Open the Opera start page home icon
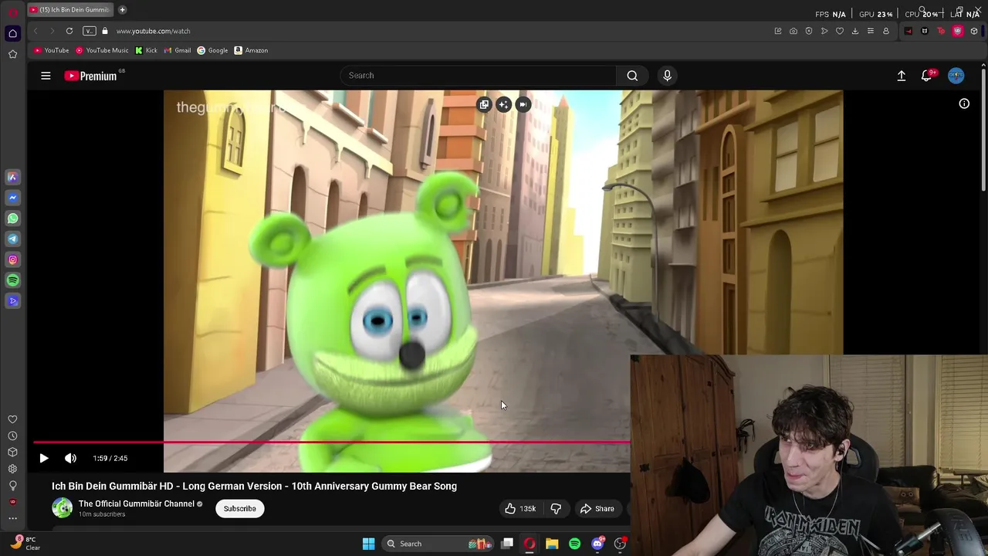Screen dimensions: 988x556 12,33
